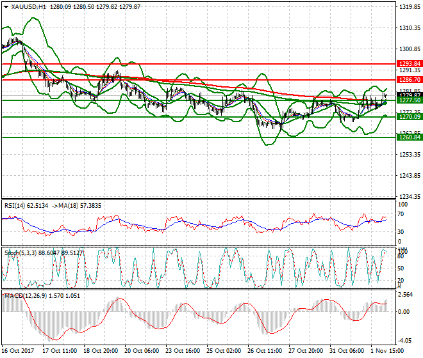Click the chart menu triangle beside XAUUSD,H1
The width and height of the screenshot is (423, 358).
tap(6, 7)
